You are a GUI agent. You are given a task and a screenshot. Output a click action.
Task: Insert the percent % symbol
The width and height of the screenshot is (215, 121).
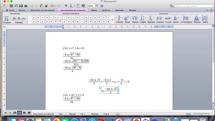[78, 22]
